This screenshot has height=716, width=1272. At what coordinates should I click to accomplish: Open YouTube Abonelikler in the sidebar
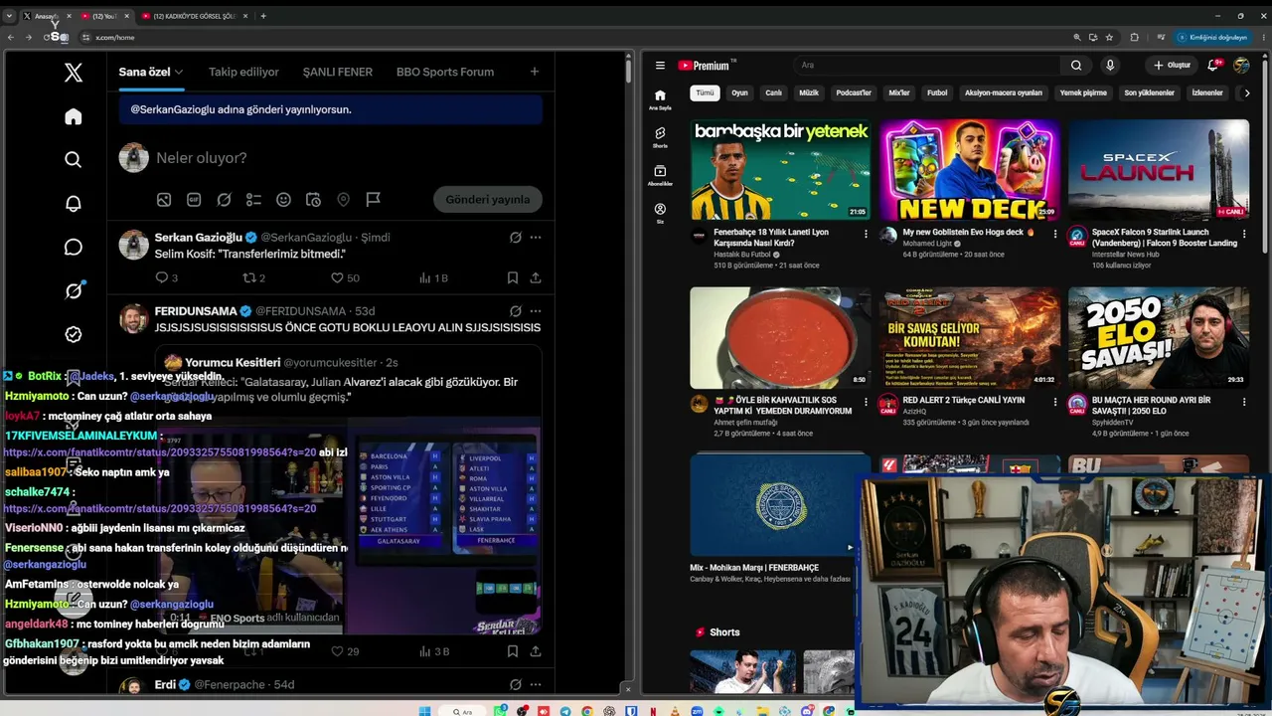[x=660, y=176]
